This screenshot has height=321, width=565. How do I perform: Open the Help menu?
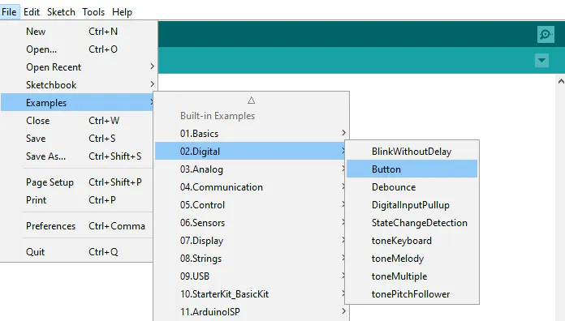(x=122, y=12)
